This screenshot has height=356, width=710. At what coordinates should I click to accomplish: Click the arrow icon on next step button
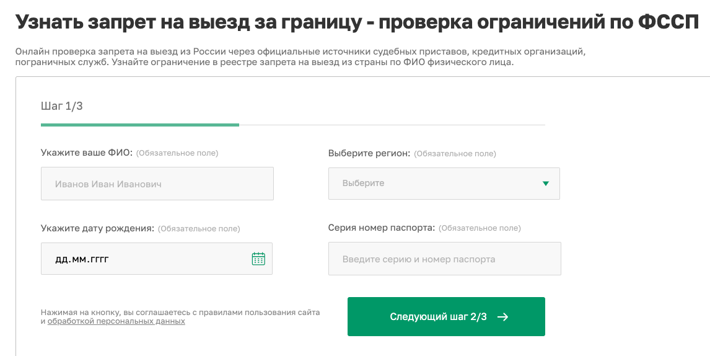[x=502, y=317]
